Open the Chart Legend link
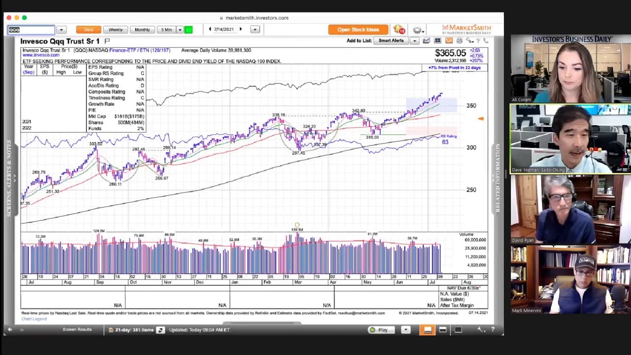 coord(34,319)
